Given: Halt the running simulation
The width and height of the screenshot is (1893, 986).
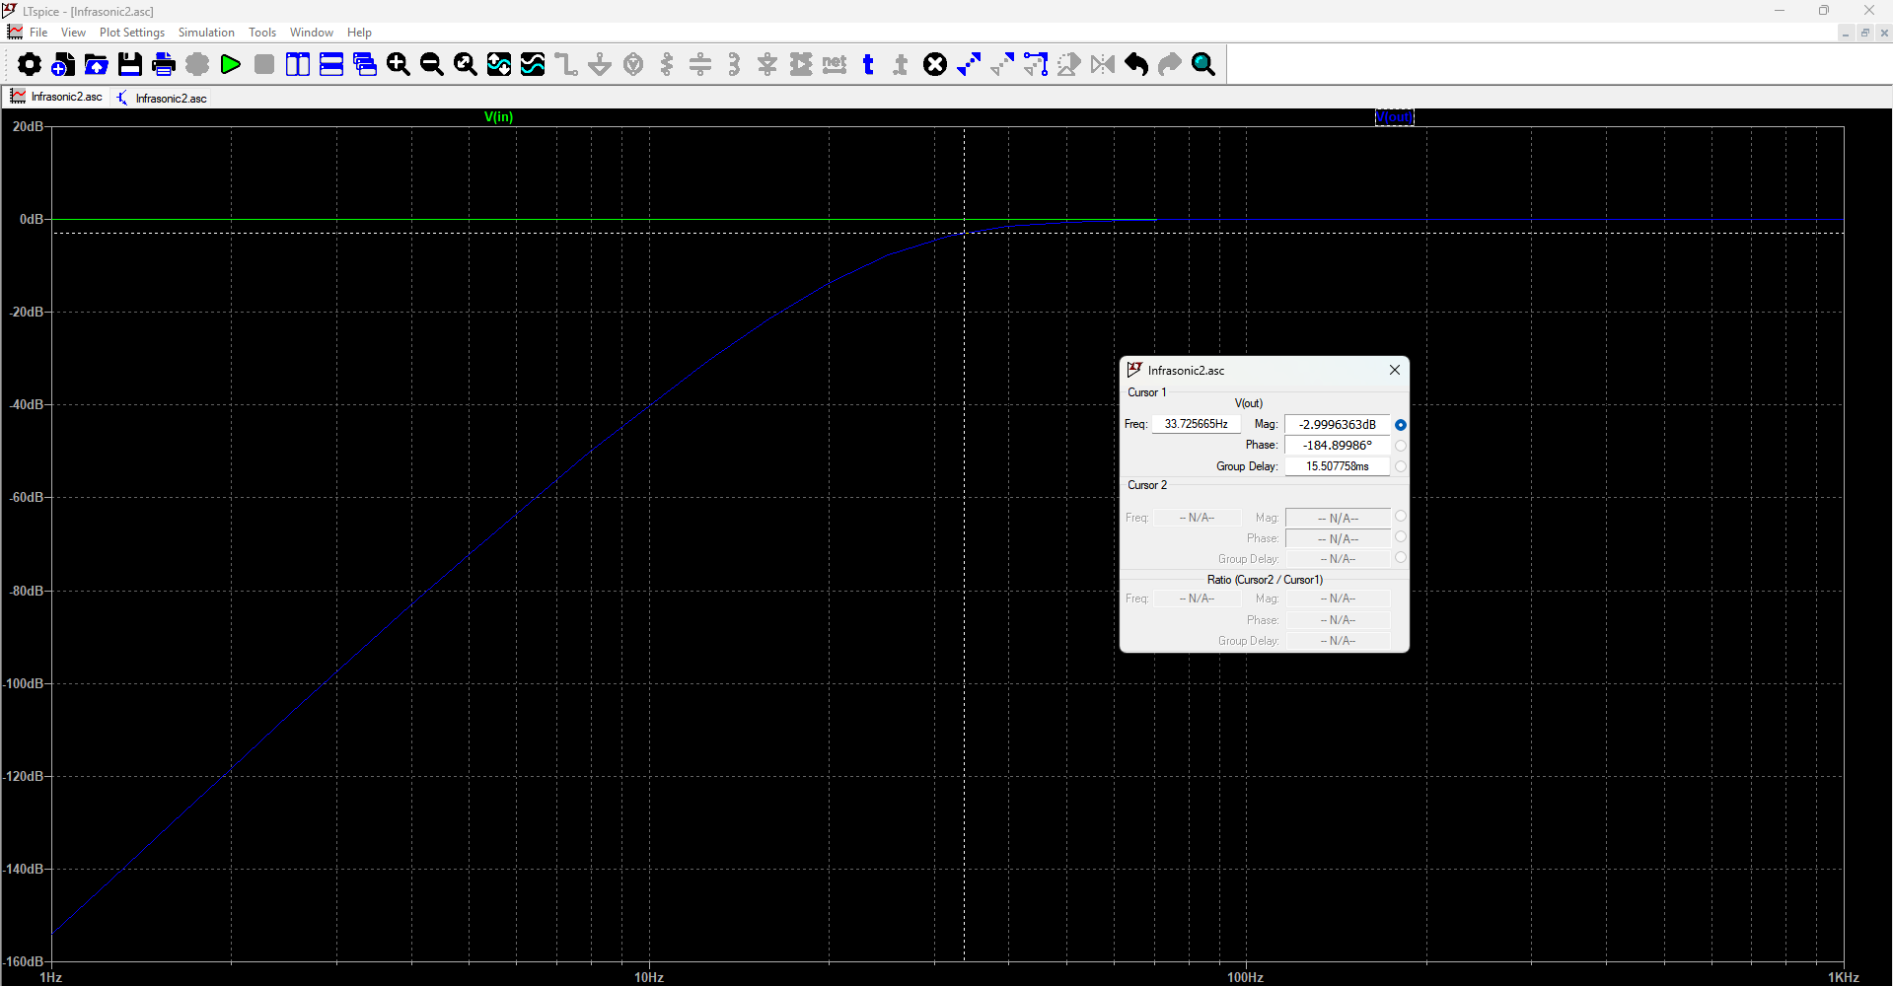Looking at the screenshot, I should point(262,64).
